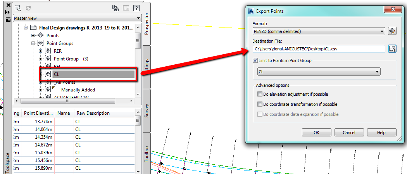407x174 pixels.
Task: Click the 14.064m elevation cell
Action: click(38, 129)
